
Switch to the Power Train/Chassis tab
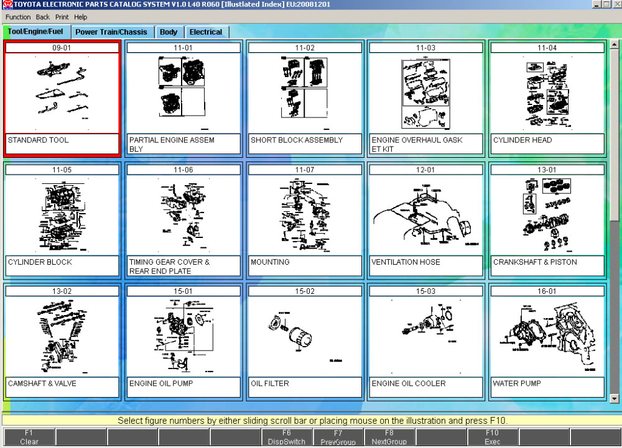(x=111, y=32)
